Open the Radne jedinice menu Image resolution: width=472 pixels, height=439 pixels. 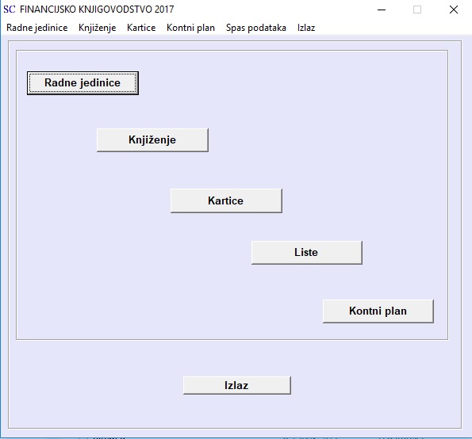[x=37, y=28]
